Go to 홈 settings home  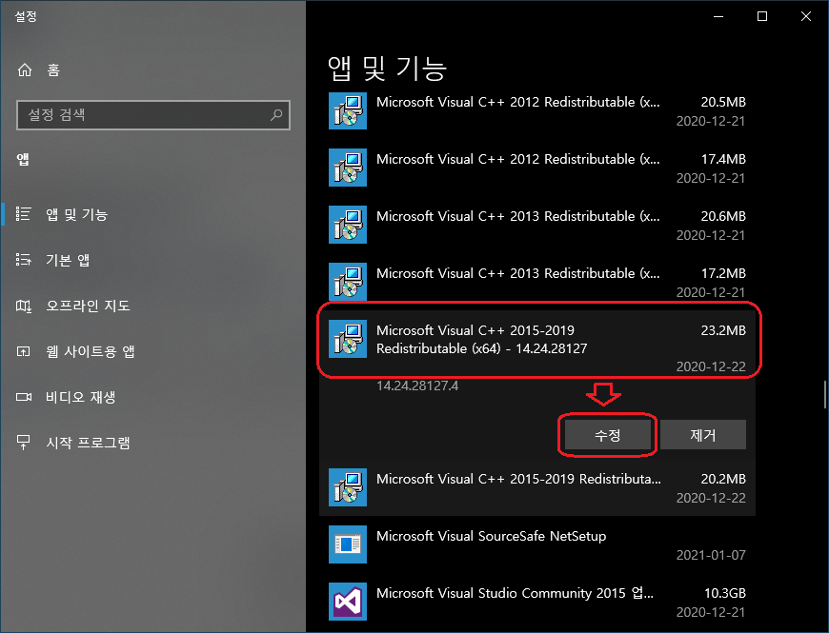153,69
